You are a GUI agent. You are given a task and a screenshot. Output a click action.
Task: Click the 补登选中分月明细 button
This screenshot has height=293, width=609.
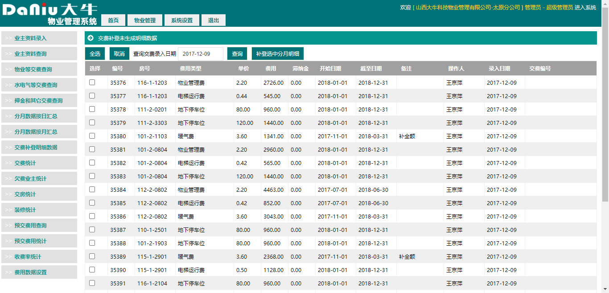(277, 54)
